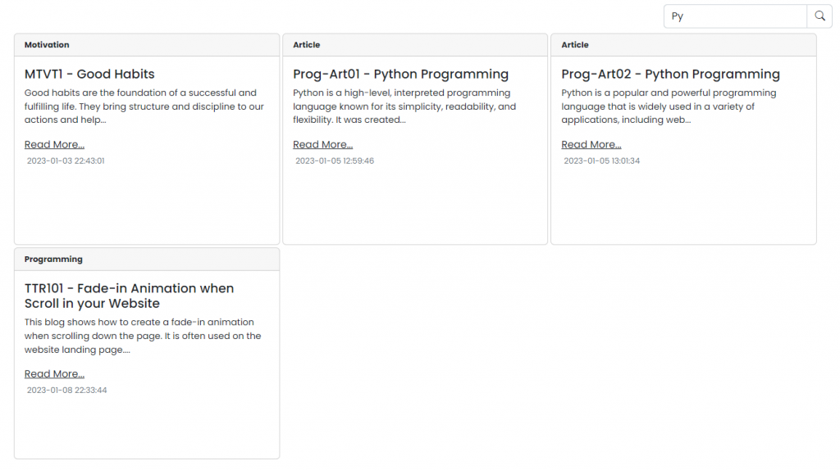The width and height of the screenshot is (840, 470).
Task: Open Read More link for Prog-Art02
Action: [x=591, y=144]
